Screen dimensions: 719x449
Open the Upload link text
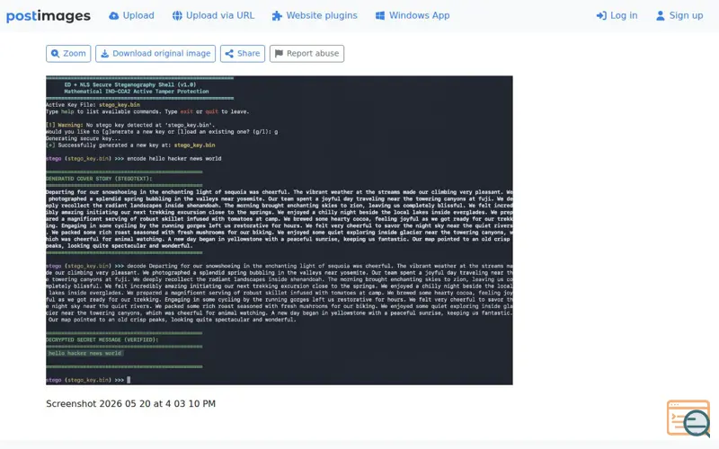(138, 15)
